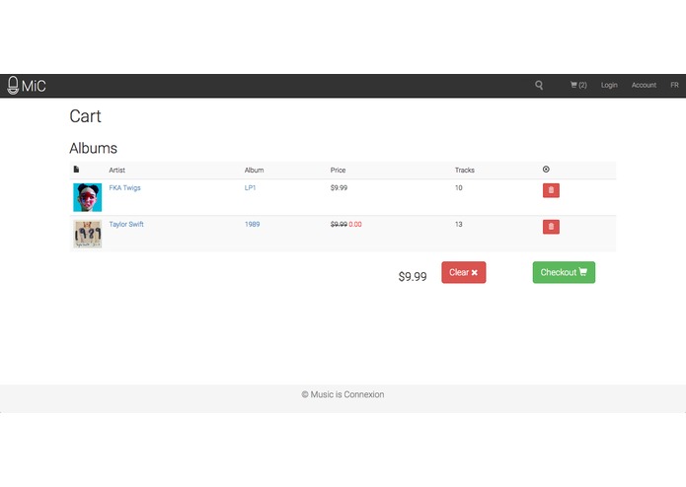Click the Tracks column header
The width and height of the screenshot is (686, 487).
pyautogui.click(x=465, y=170)
